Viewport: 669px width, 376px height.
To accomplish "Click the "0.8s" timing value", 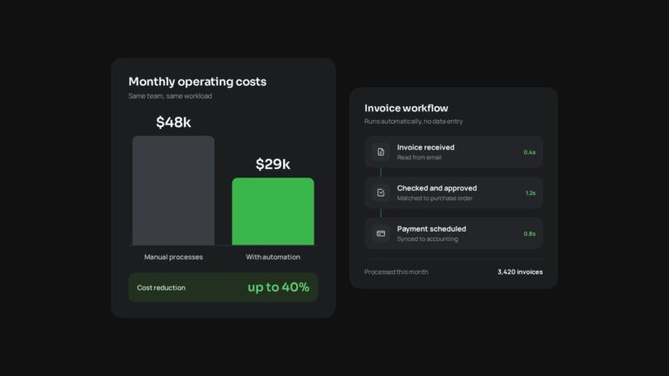I will click(x=530, y=234).
